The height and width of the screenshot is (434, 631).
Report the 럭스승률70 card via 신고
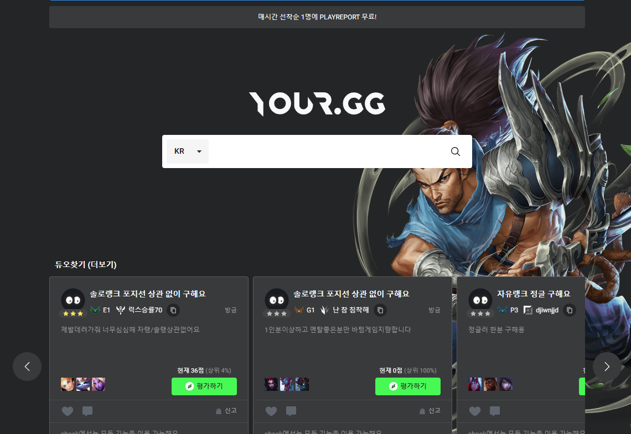coord(226,411)
